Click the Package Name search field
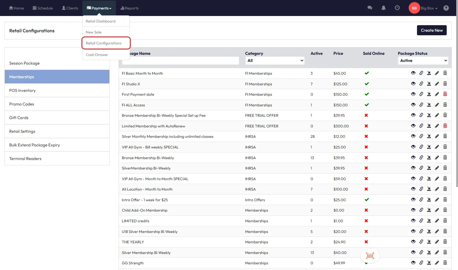458x270 pixels. point(180,61)
